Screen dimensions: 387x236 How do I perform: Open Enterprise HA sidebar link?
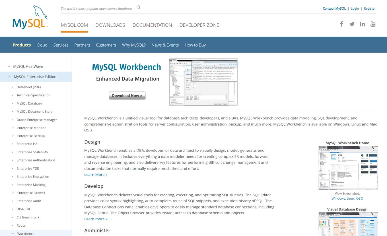click(27, 144)
